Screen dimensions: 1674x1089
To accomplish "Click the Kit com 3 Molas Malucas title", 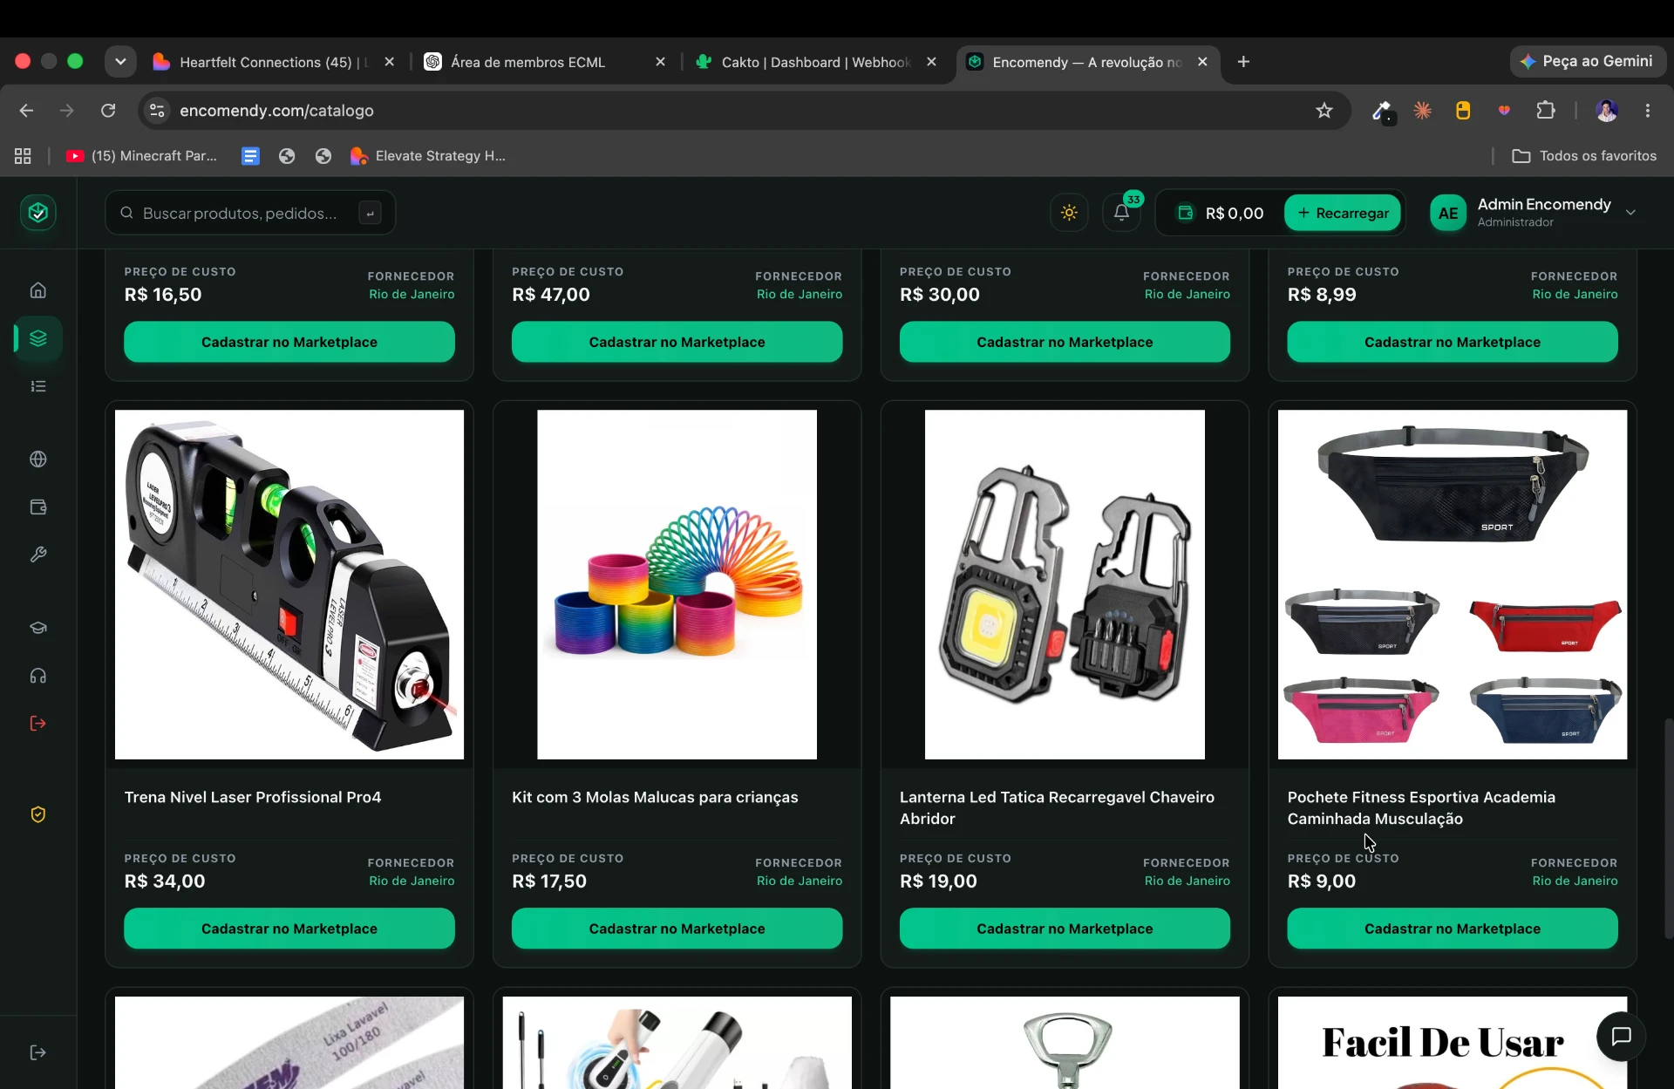I will [655, 797].
